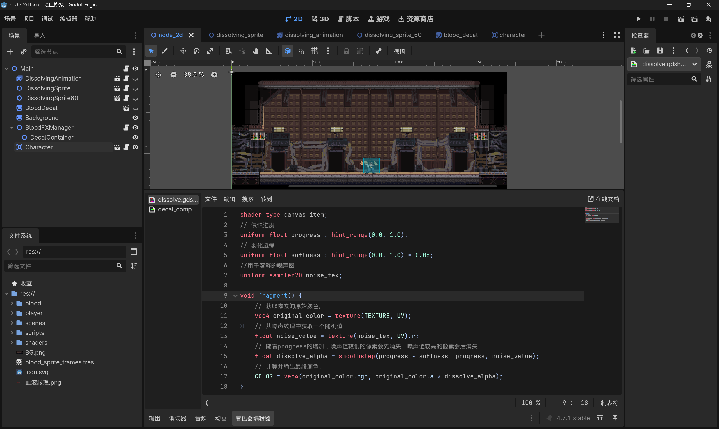Open the skeleton bone options icon

click(x=378, y=51)
